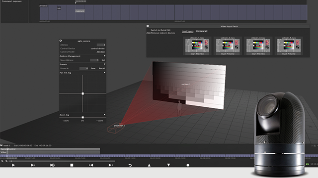
Task: Collapse the Address Management section
Action: click(x=105, y=56)
